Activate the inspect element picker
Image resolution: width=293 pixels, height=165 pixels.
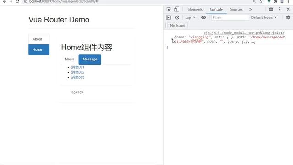coord(168,9)
